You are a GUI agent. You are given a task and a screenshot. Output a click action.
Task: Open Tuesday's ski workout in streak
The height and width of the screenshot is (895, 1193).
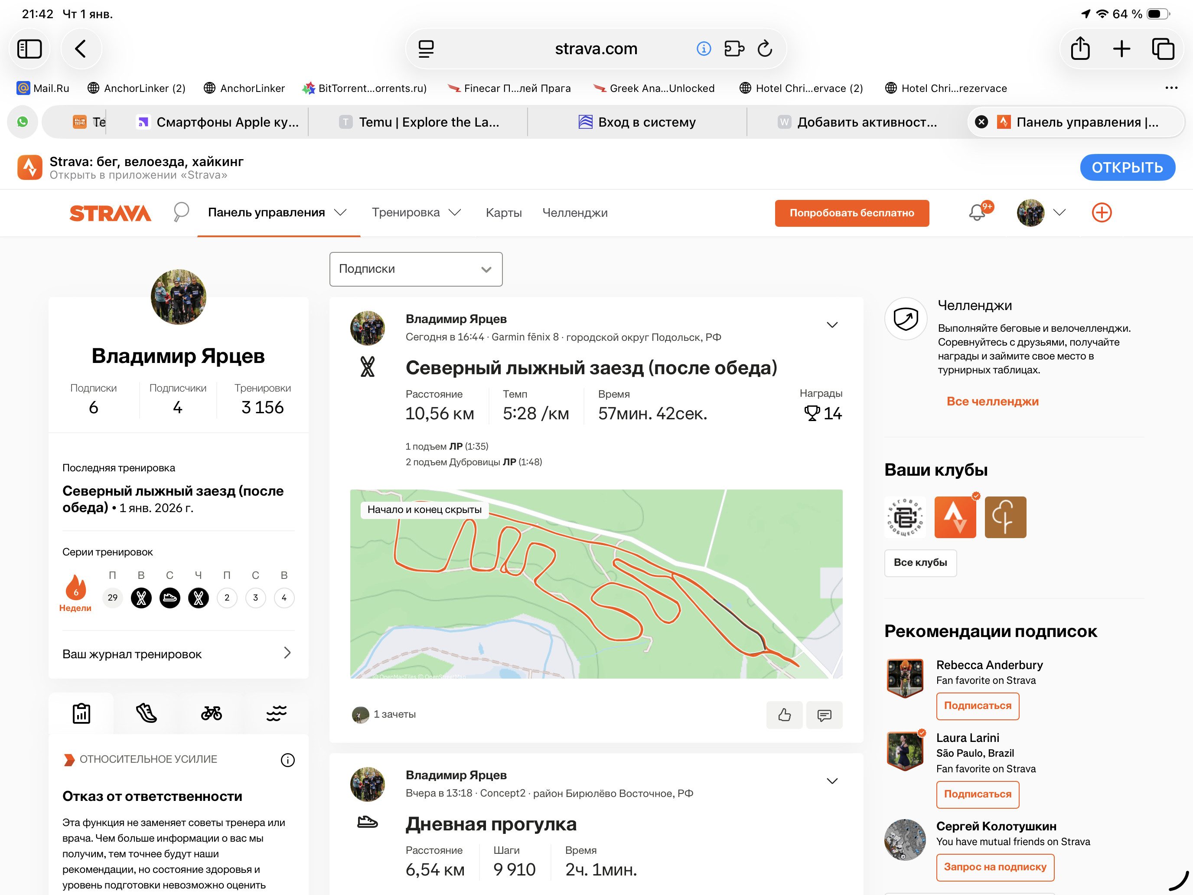tap(141, 598)
